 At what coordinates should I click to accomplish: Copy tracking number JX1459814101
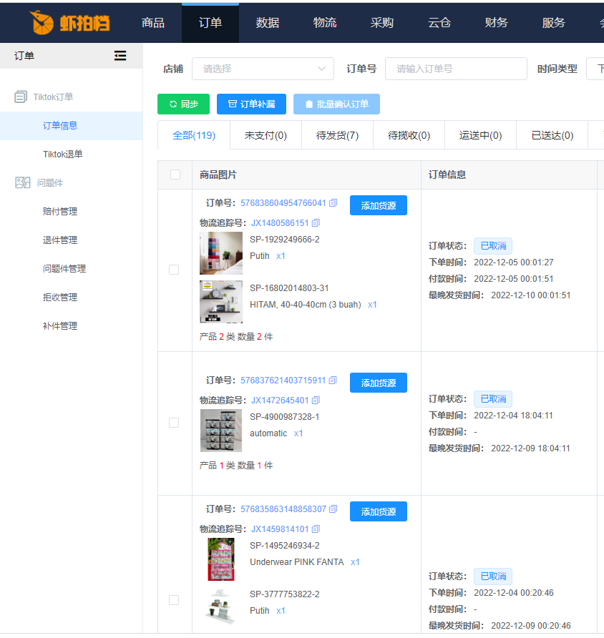pyautogui.click(x=316, y=529)
